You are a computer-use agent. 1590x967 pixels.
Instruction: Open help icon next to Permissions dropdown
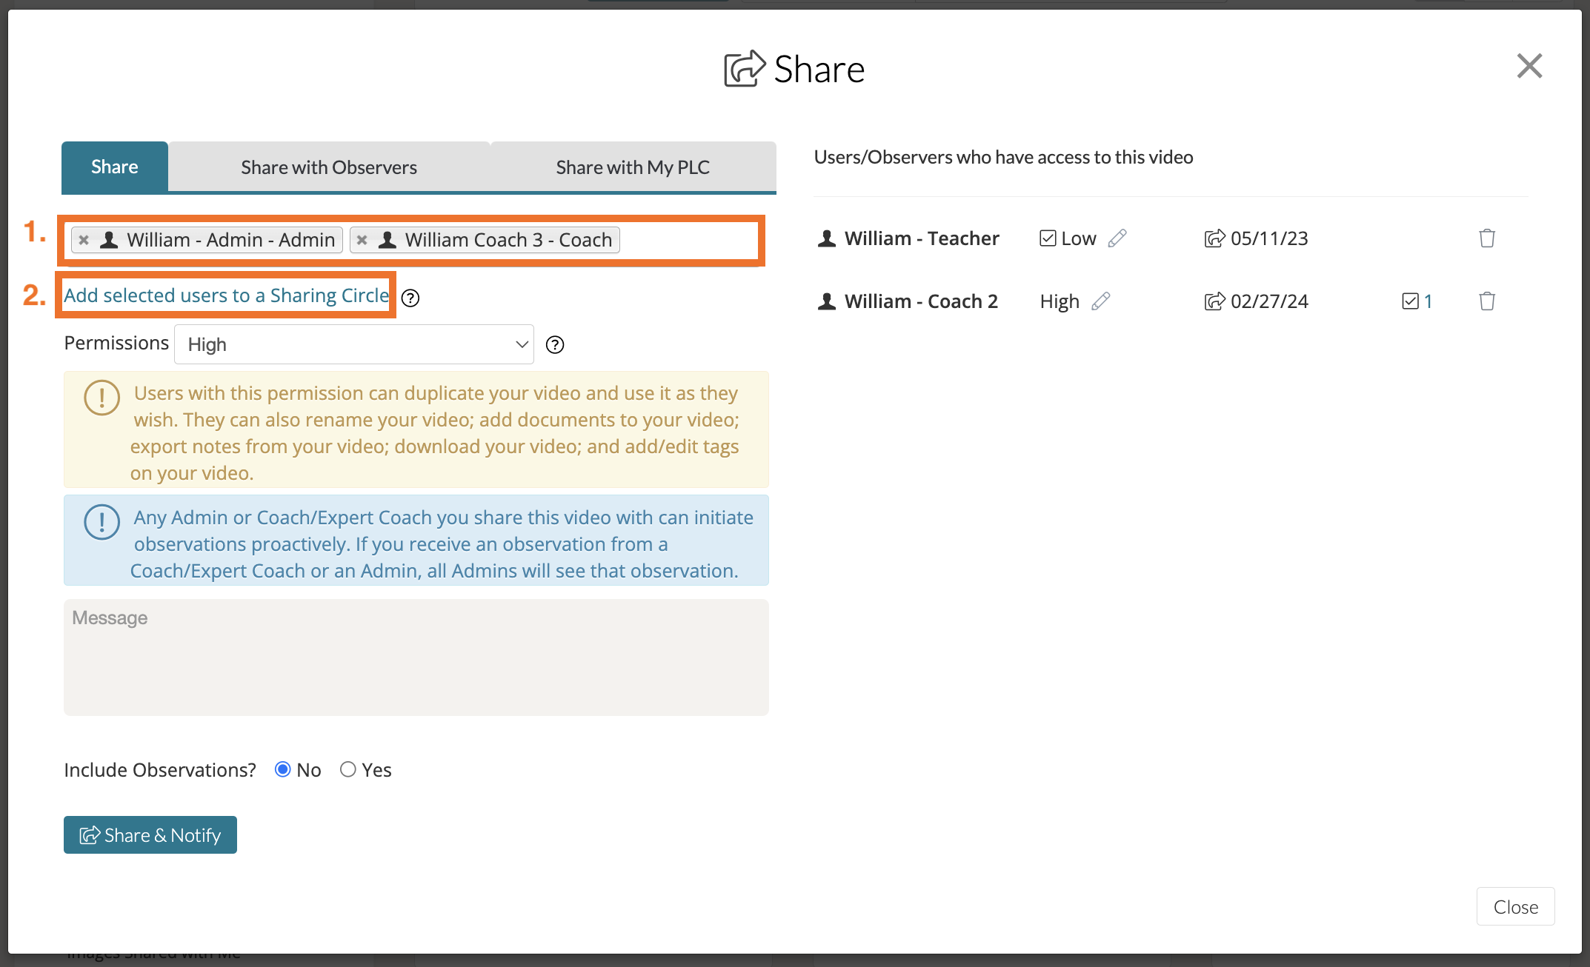point(555,345)
